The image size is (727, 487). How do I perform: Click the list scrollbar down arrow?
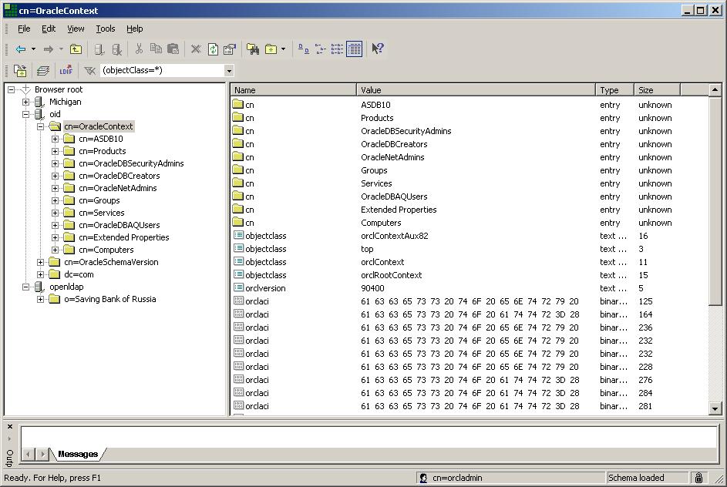[715, 408]
